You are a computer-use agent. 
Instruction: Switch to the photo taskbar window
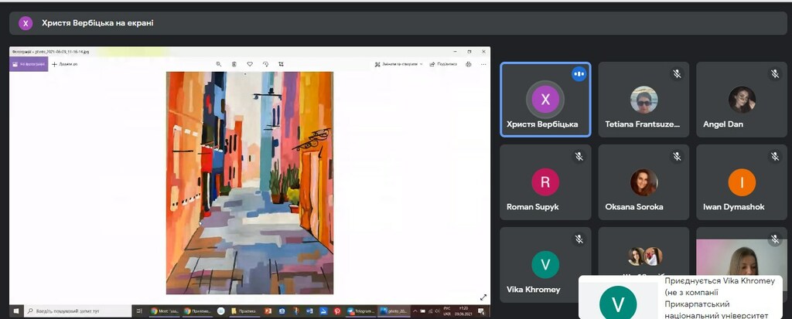click(x=394, y=311)
